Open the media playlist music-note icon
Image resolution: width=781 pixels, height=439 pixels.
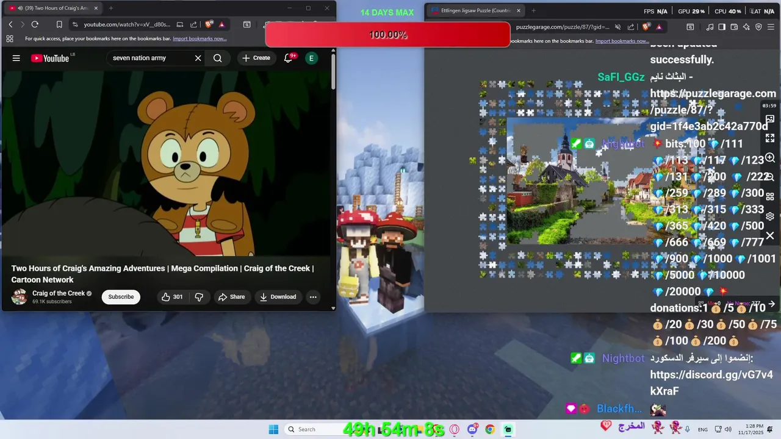[x=710, y=27]
